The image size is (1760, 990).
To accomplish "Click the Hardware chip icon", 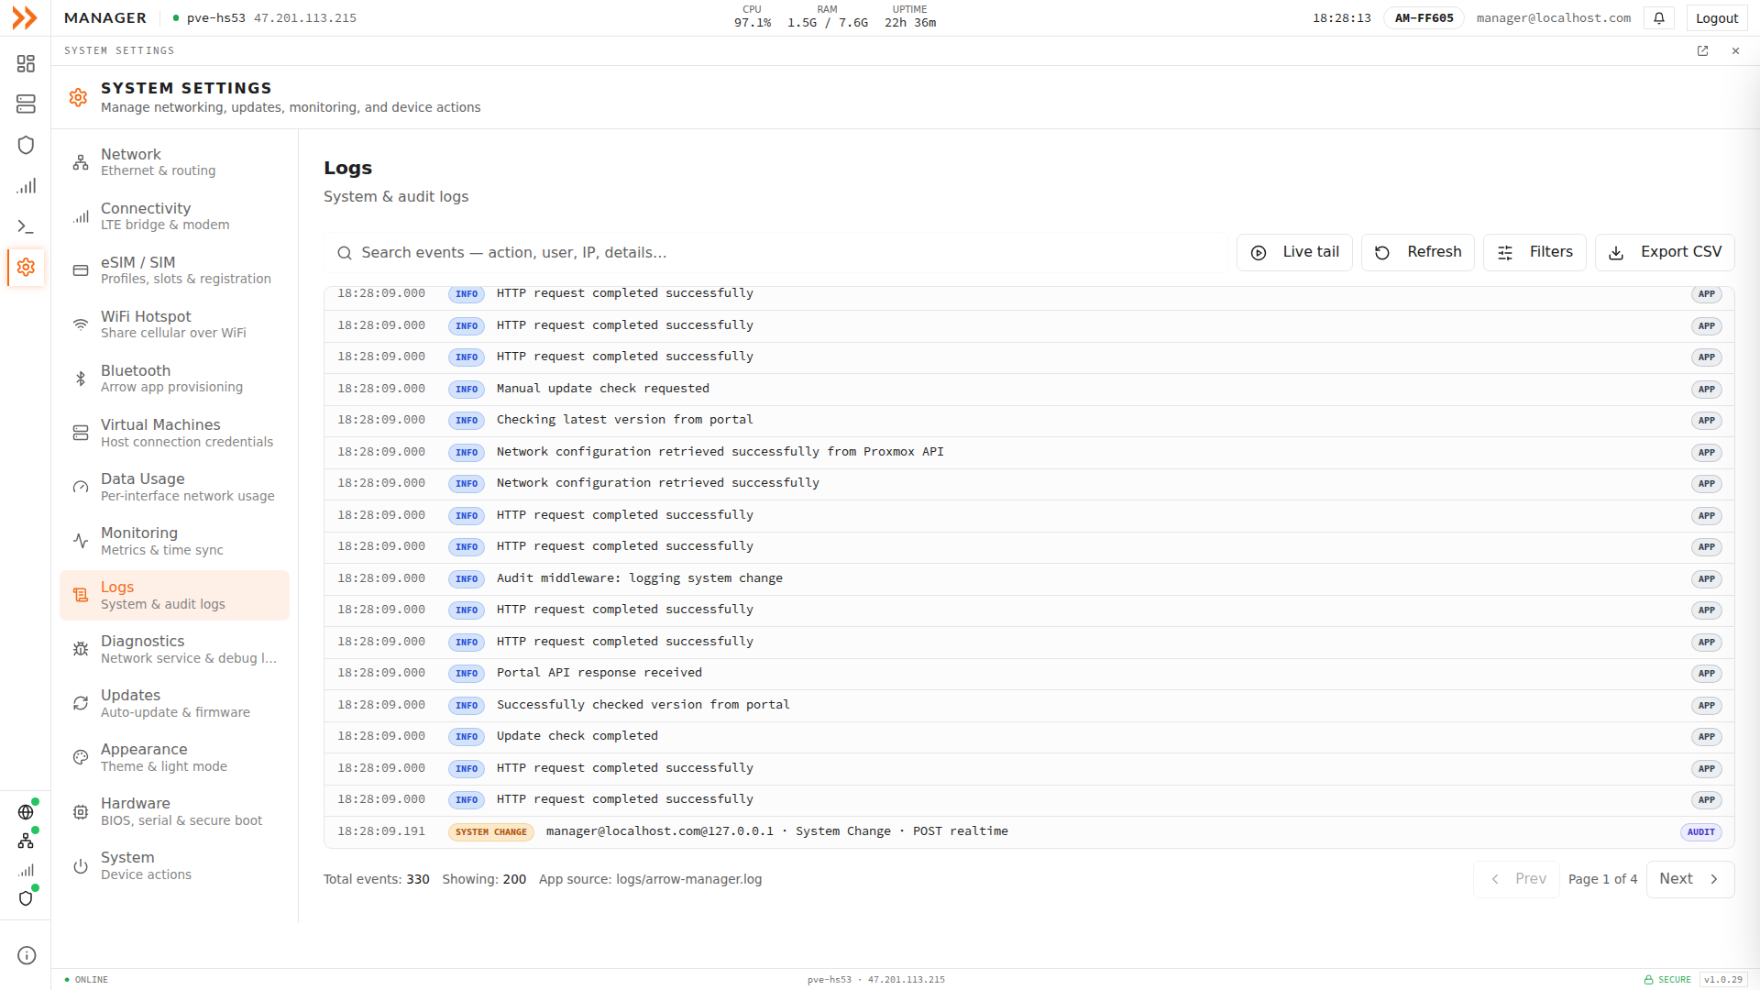I will pos(81,812).
